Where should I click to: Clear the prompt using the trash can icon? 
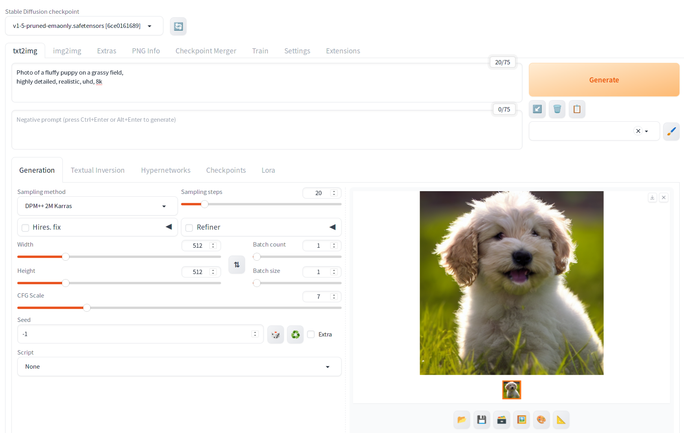coord(557,109)
